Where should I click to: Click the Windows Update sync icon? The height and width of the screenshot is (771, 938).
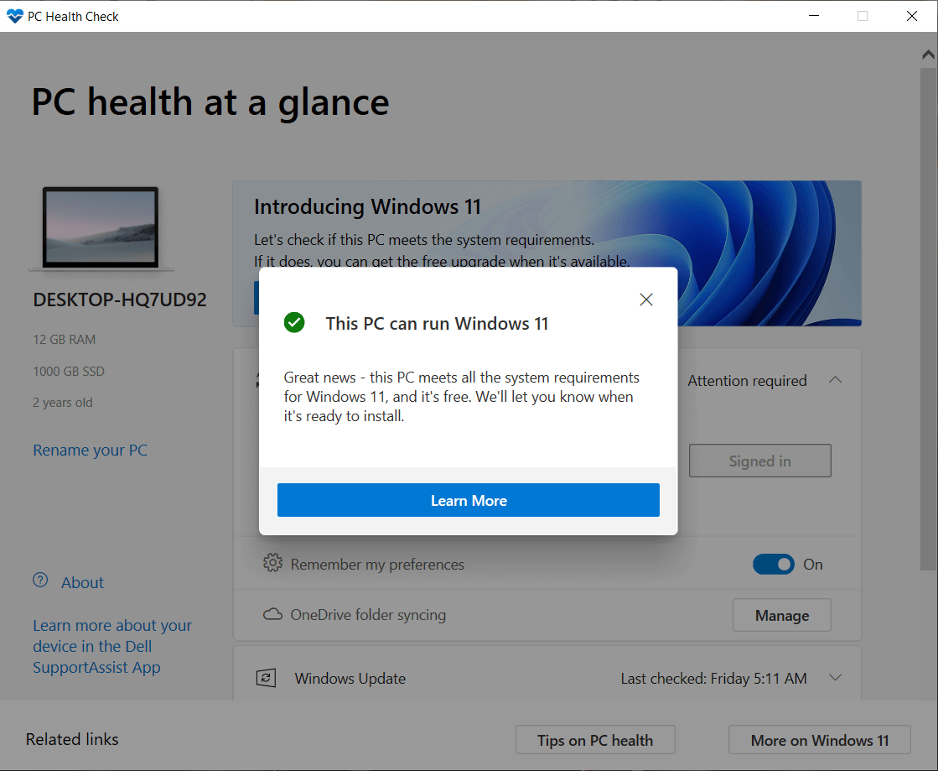point(267,677)
